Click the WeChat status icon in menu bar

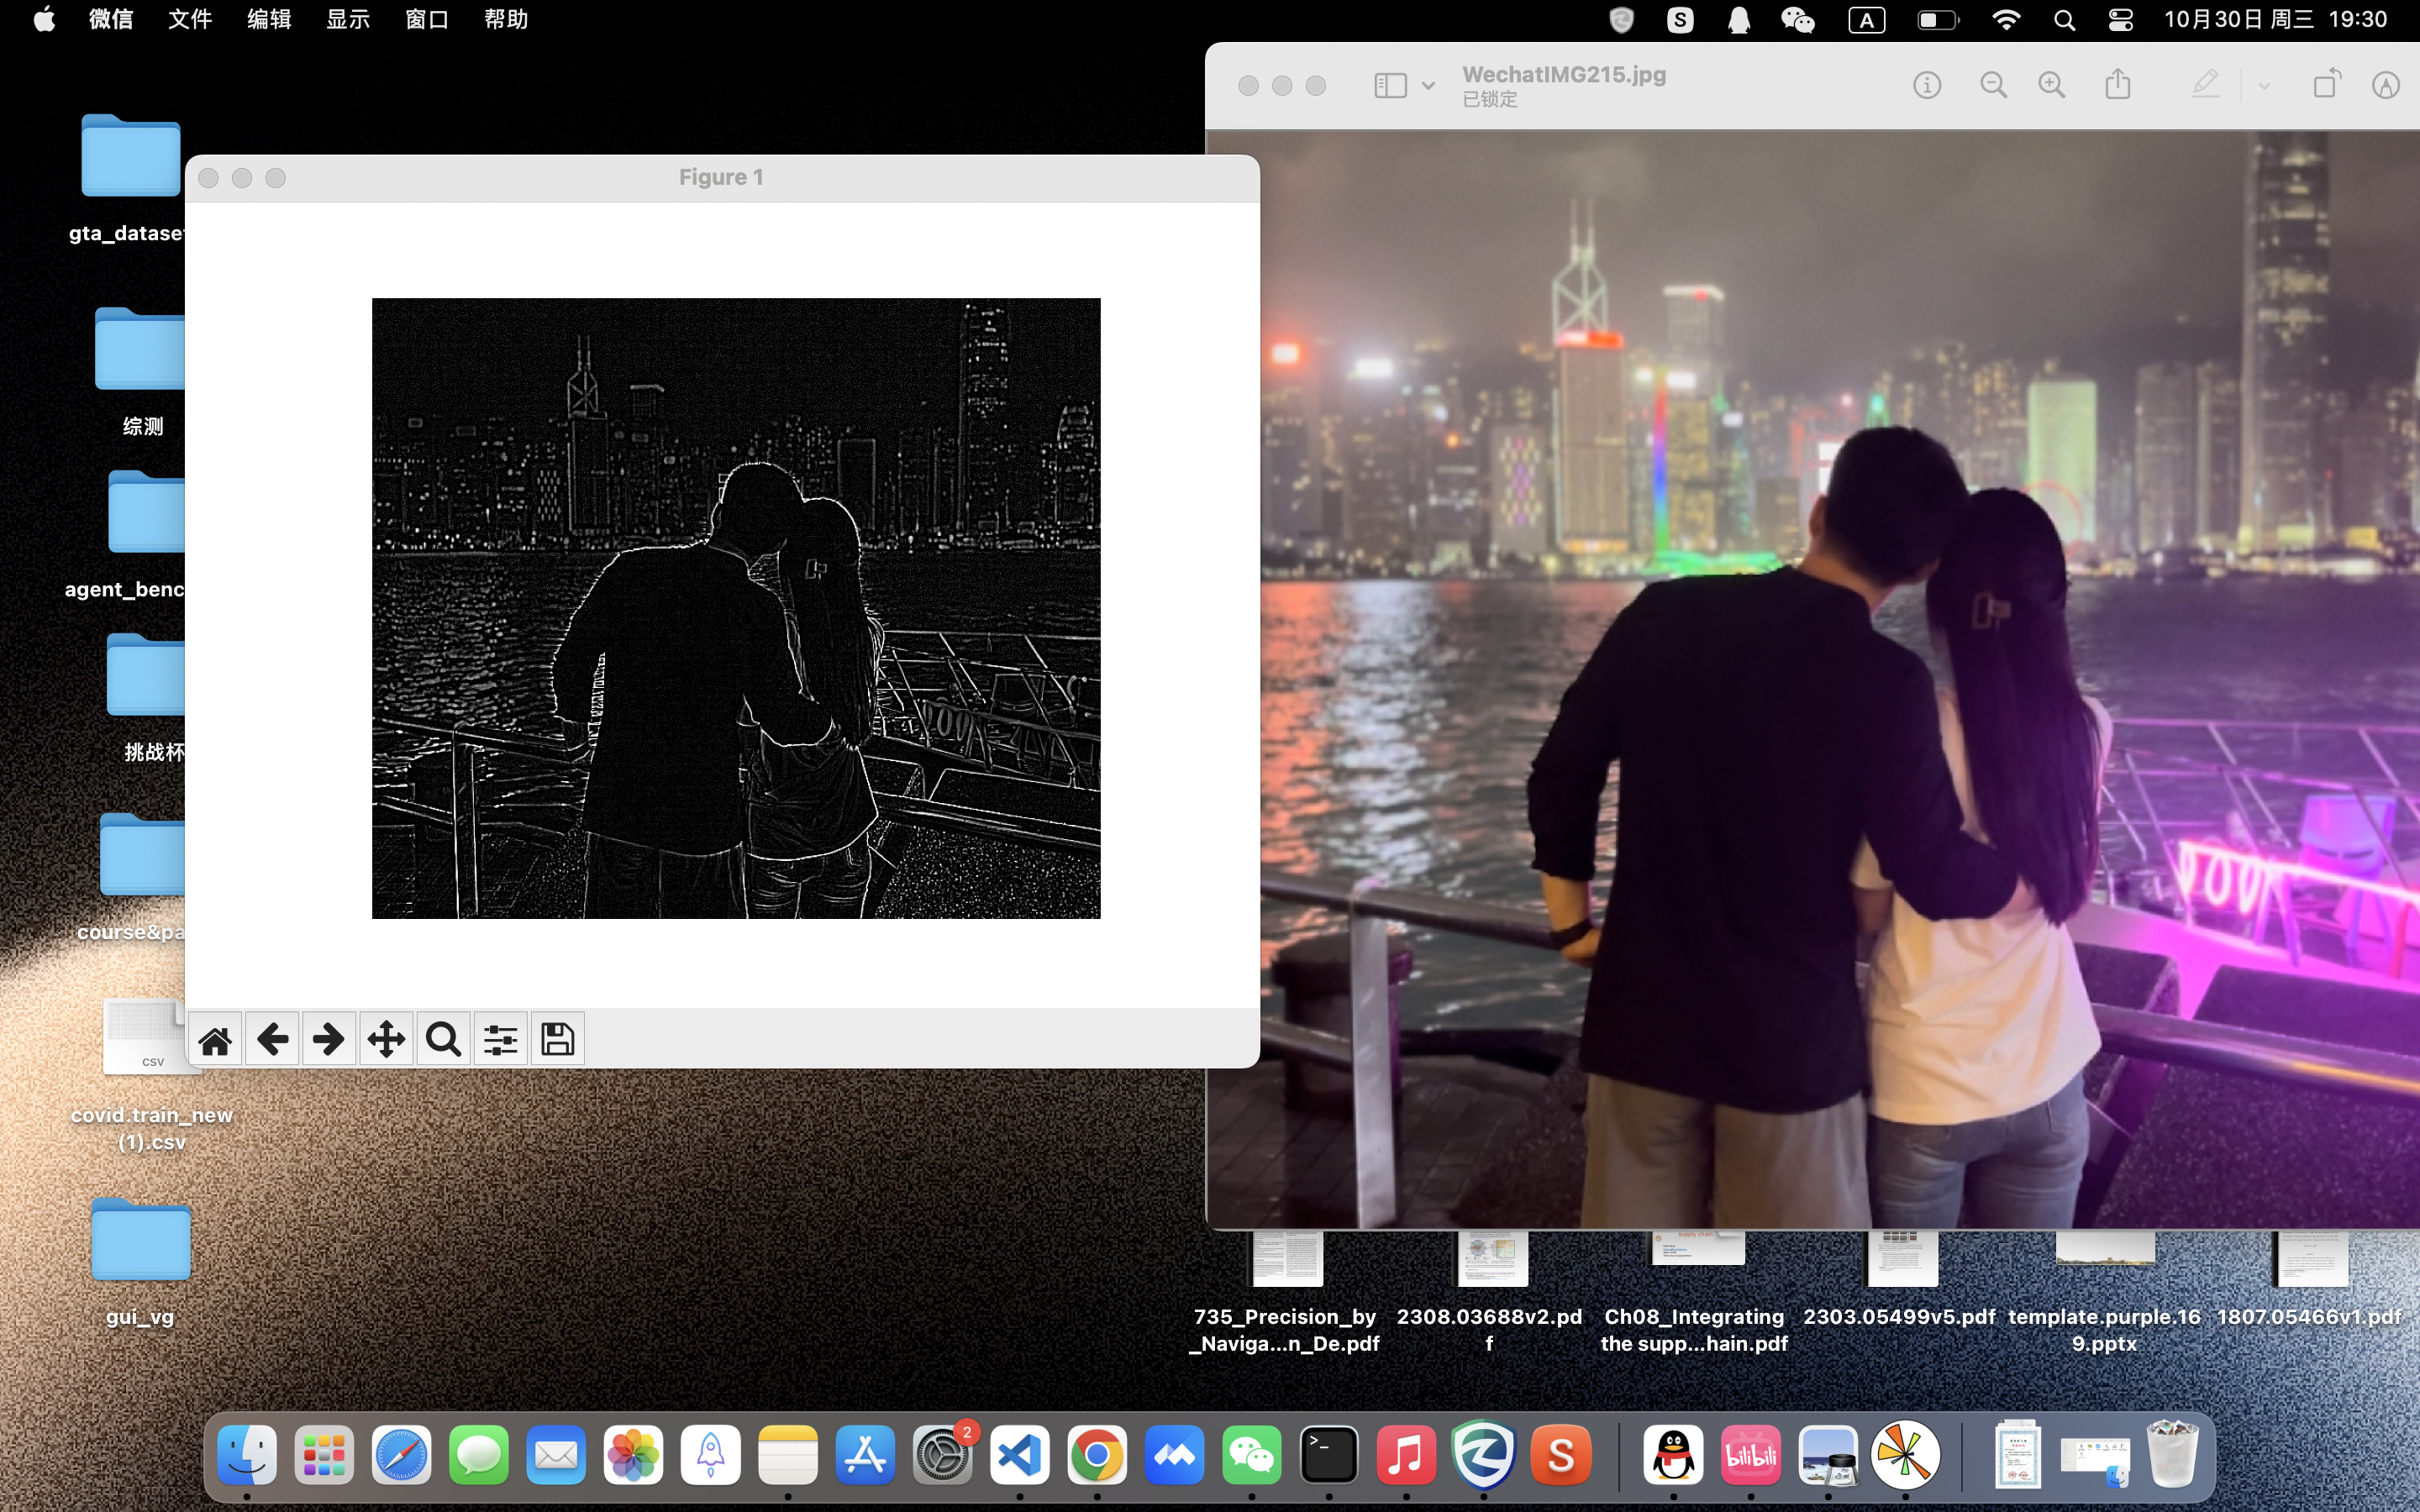pyautogui.click(x=1797, y=20)
